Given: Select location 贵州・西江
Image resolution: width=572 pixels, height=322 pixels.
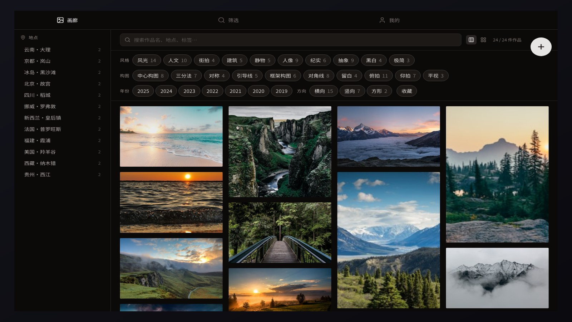Looking at the screenshot, I should click(x=62, y=175).
